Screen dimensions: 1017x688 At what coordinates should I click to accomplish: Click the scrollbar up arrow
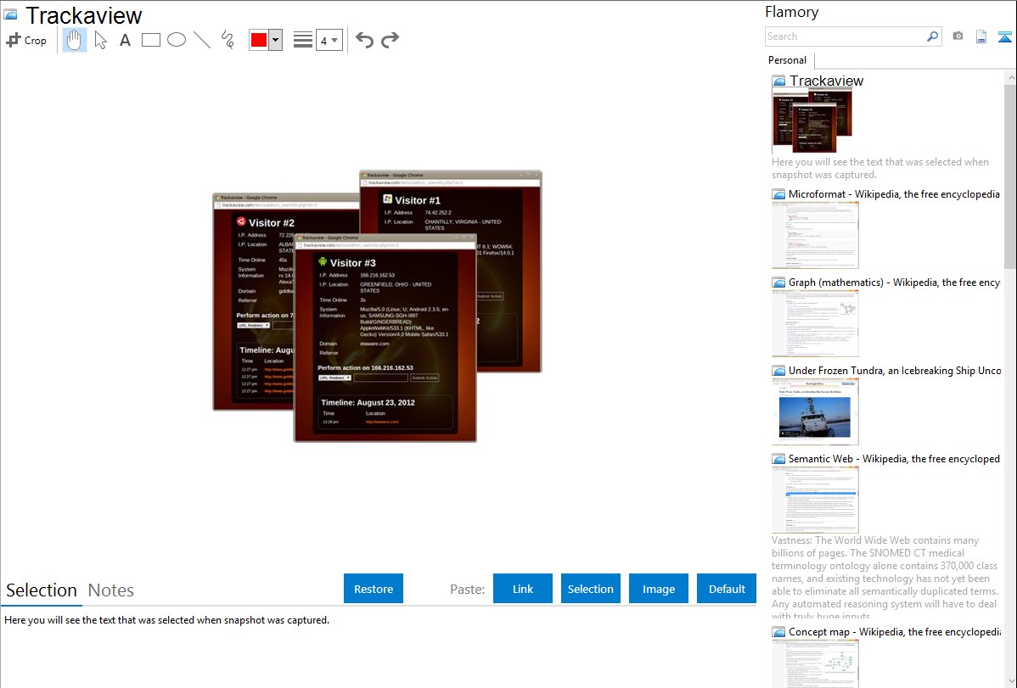pyautogui.click(x=1010, y=76)
